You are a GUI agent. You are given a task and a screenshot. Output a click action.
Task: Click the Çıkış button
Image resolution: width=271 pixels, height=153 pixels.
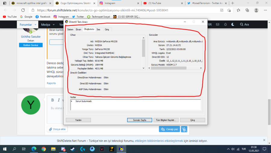(192, 120)
